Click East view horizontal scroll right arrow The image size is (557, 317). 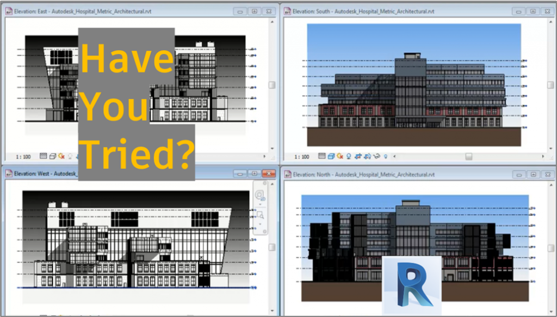[264, 156]
